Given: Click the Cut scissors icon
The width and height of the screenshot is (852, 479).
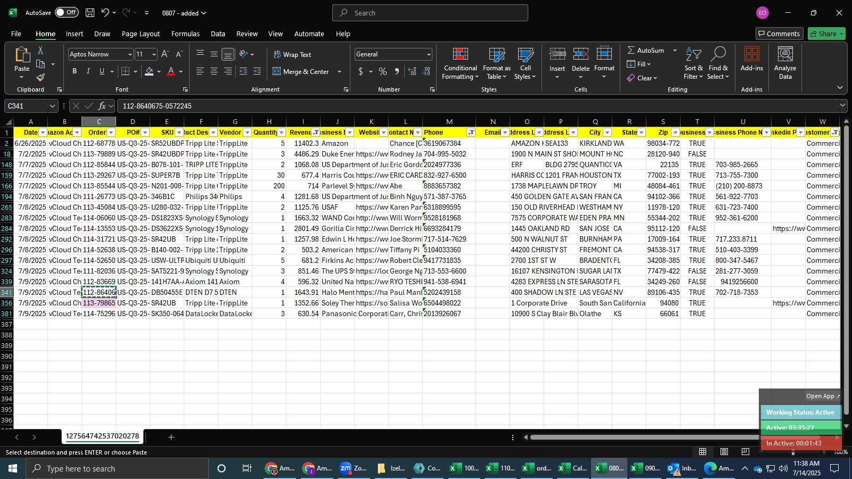Looking at the screenshot, I should pos(40,50).
